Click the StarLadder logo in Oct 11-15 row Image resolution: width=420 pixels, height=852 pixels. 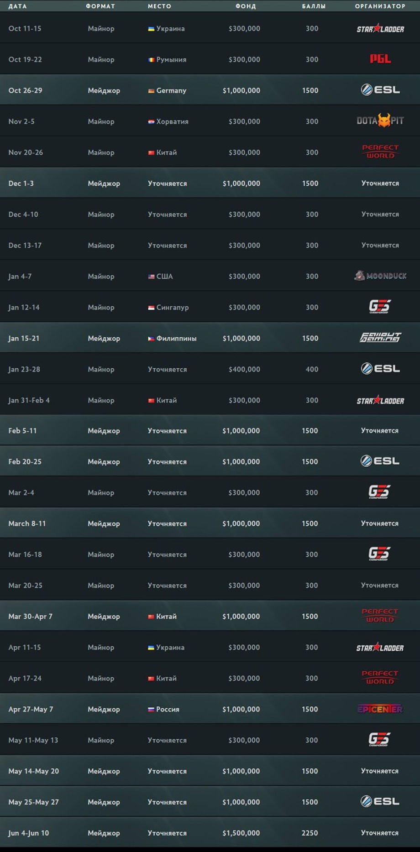[x=380, y=29]
